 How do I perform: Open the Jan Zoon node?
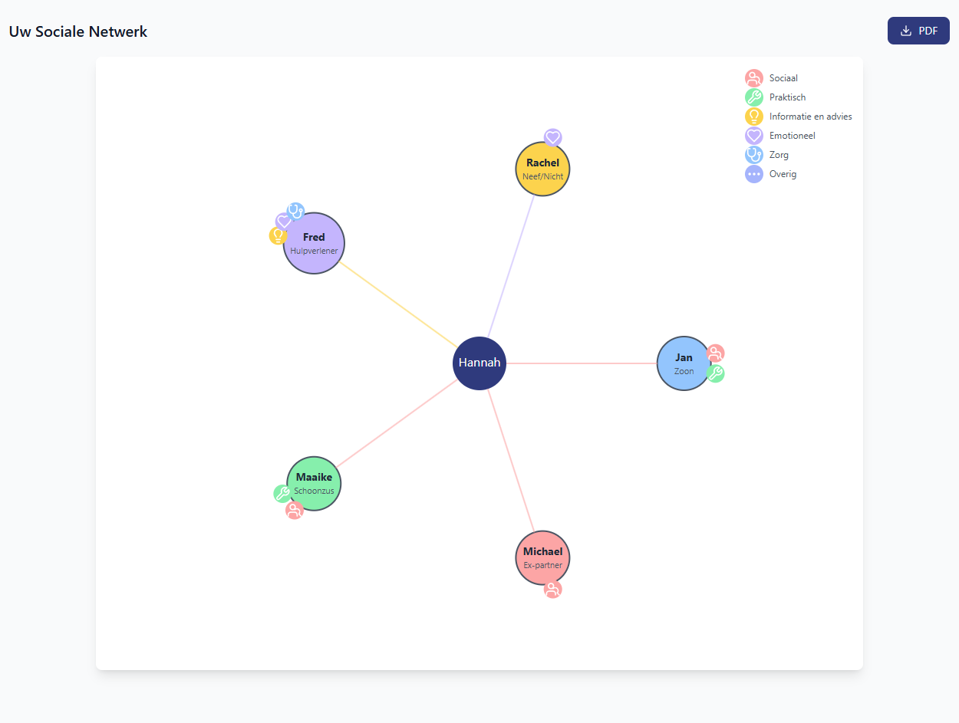[x=684, y=363]
